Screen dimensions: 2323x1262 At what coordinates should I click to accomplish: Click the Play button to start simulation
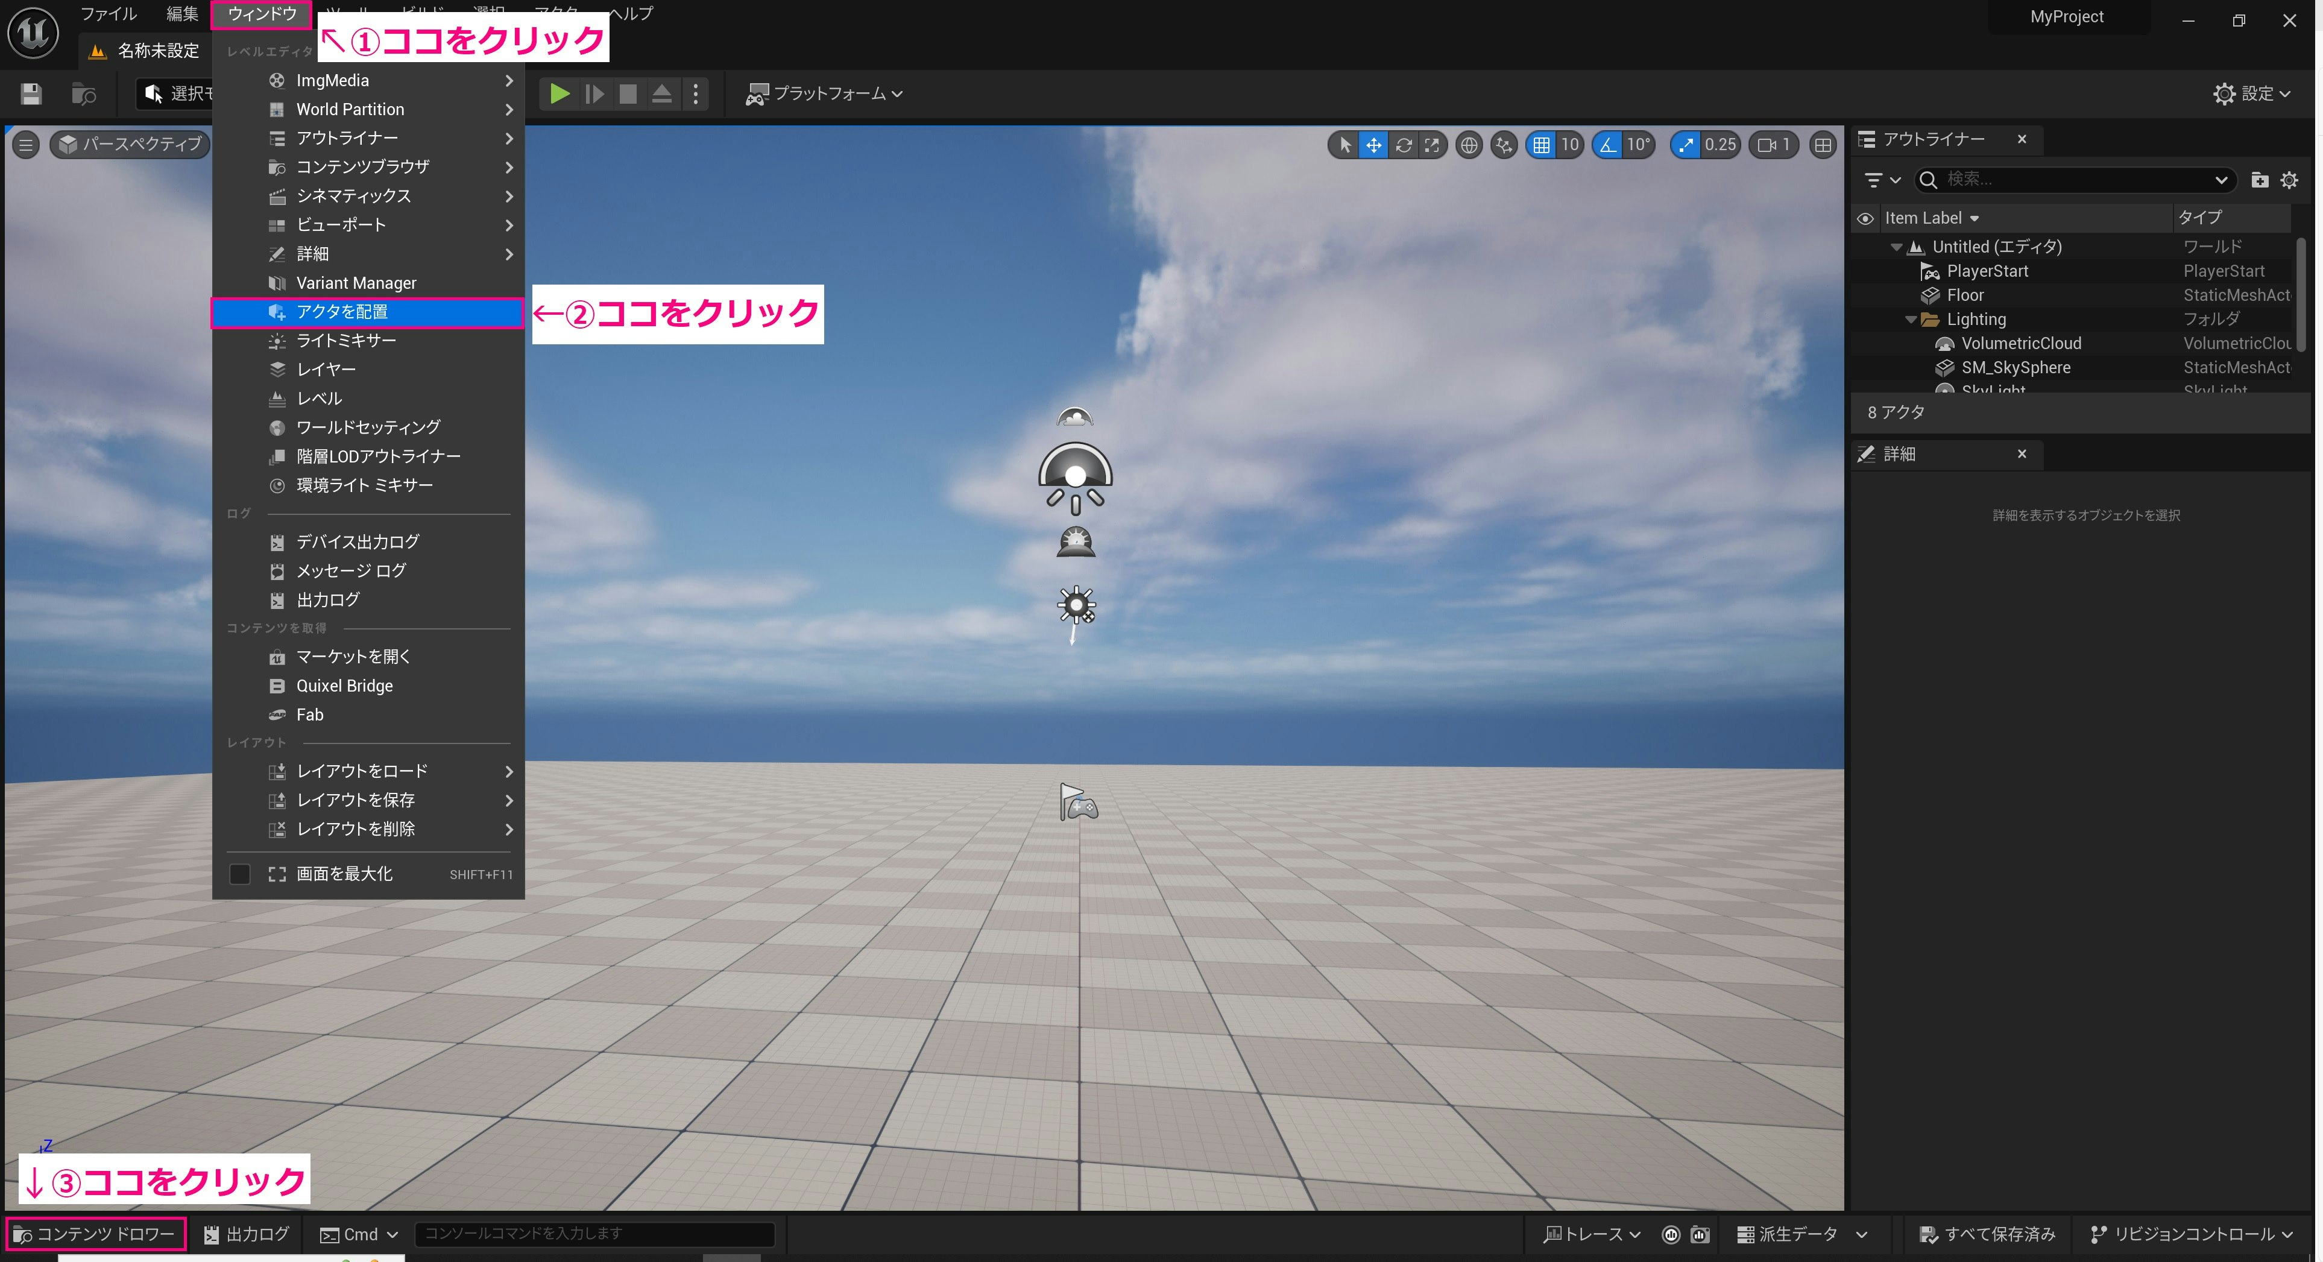coord(559,93)
